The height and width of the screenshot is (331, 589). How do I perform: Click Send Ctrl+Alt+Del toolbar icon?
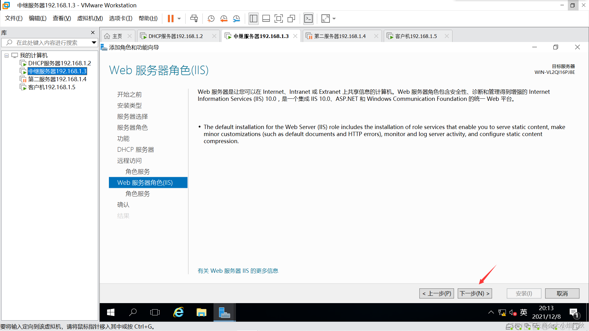pyautogui.click(x=194, y=19)
